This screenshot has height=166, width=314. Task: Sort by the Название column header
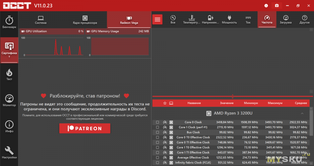194,103
